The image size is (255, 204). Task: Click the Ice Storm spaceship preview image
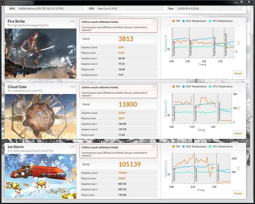pyautogui.click(x=41, y=176)
